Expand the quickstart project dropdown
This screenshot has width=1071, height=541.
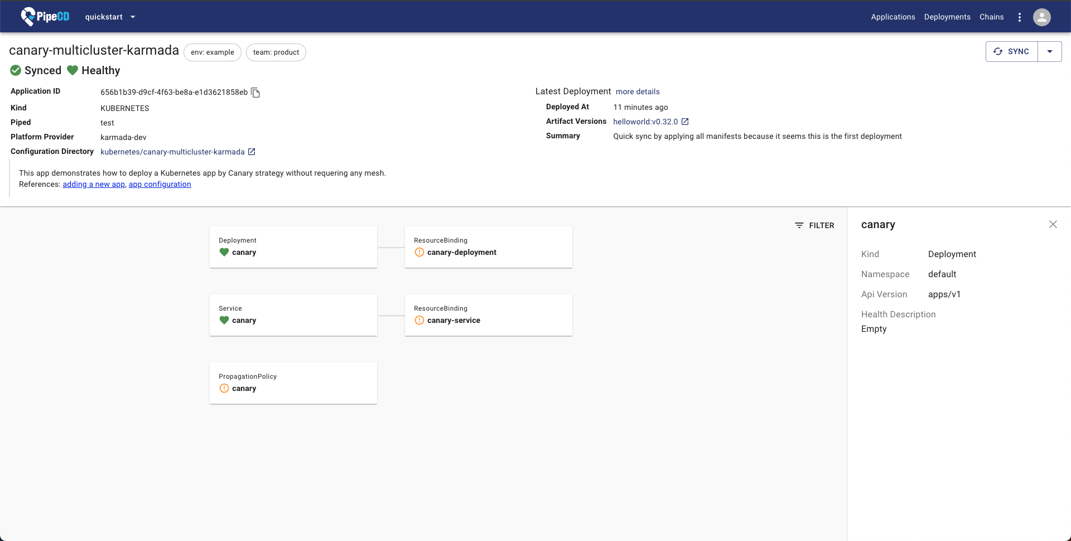pyautogui.click(x=133, y=17)
